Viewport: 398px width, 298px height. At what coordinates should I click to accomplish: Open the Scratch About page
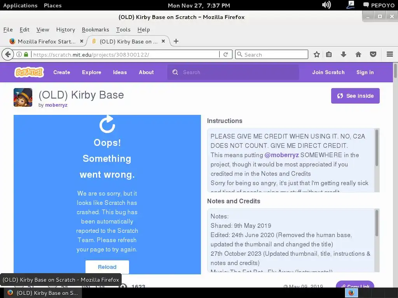(x=146, y=72)
